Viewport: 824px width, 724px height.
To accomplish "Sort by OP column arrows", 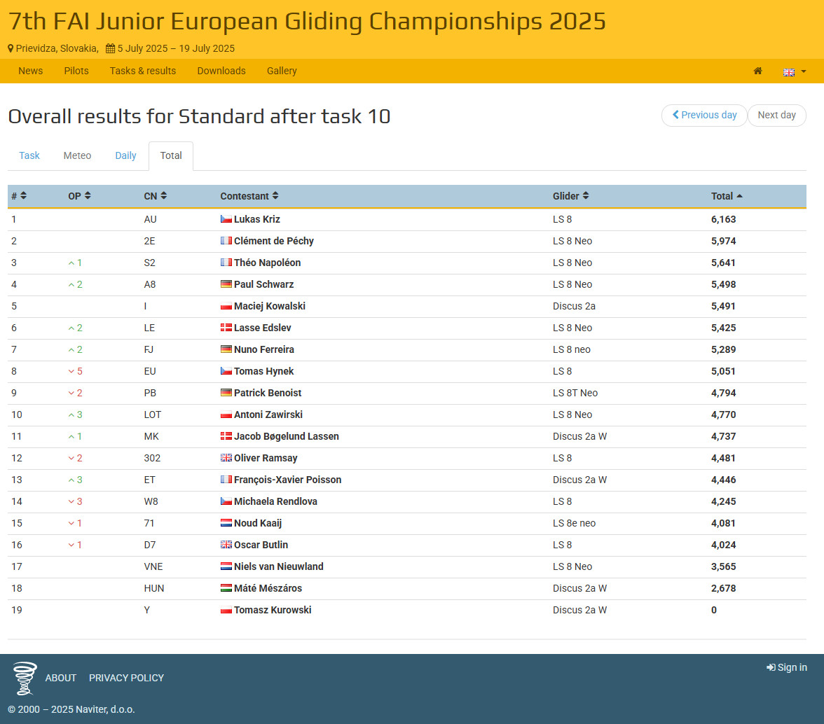I will tap(88, 196).
